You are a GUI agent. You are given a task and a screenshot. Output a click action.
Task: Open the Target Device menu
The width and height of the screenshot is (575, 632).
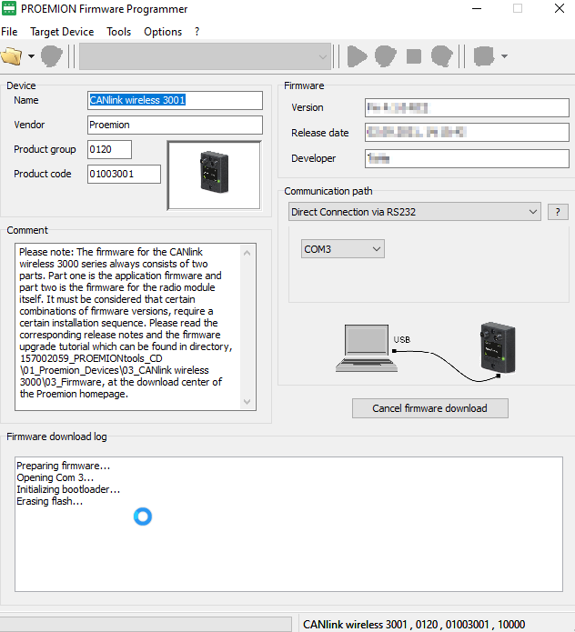62,32
